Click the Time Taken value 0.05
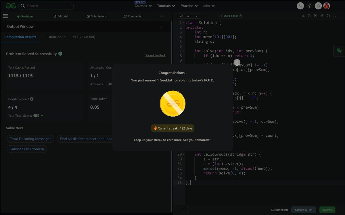The width and height of the screenshot is (345, 215). coord(95,107)
